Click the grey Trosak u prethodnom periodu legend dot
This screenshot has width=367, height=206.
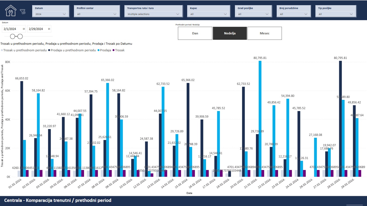[2, 50]
